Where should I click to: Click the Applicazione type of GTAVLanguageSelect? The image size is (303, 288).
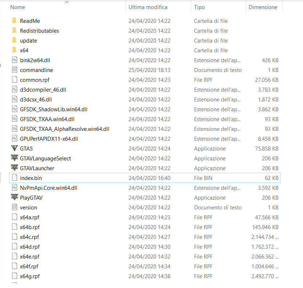click(210, 159)
